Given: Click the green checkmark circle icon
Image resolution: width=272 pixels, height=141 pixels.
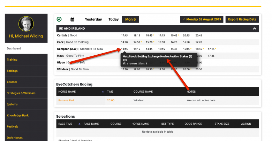Looking at the screenshot, I should pos(59,19).
